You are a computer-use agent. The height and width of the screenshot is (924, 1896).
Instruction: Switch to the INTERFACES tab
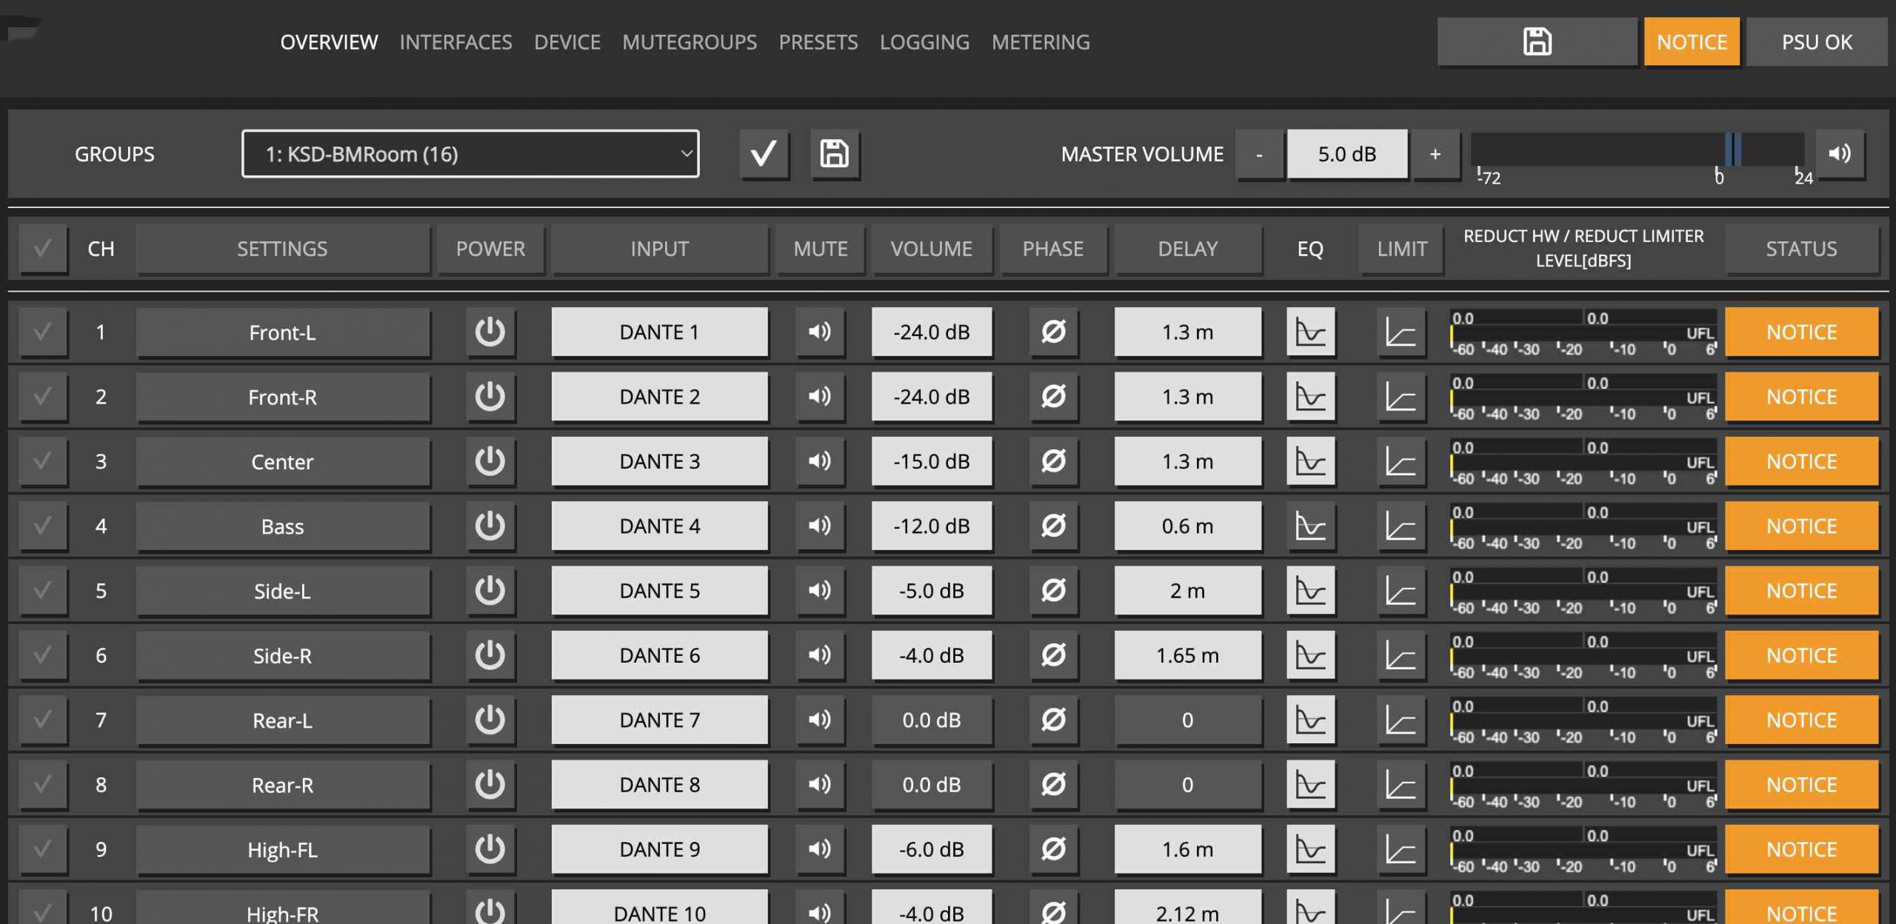tap(455, 42)
